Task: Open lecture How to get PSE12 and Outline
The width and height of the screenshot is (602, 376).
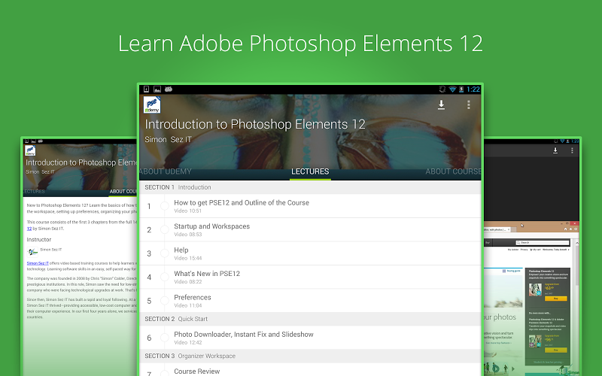Action: coord(310,206)
